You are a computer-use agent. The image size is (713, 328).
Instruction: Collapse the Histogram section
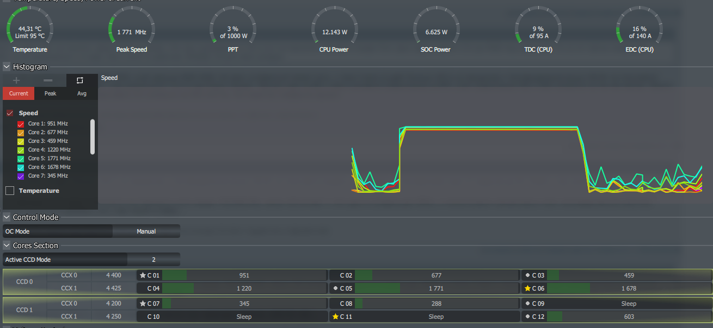(x=7, y=67)
